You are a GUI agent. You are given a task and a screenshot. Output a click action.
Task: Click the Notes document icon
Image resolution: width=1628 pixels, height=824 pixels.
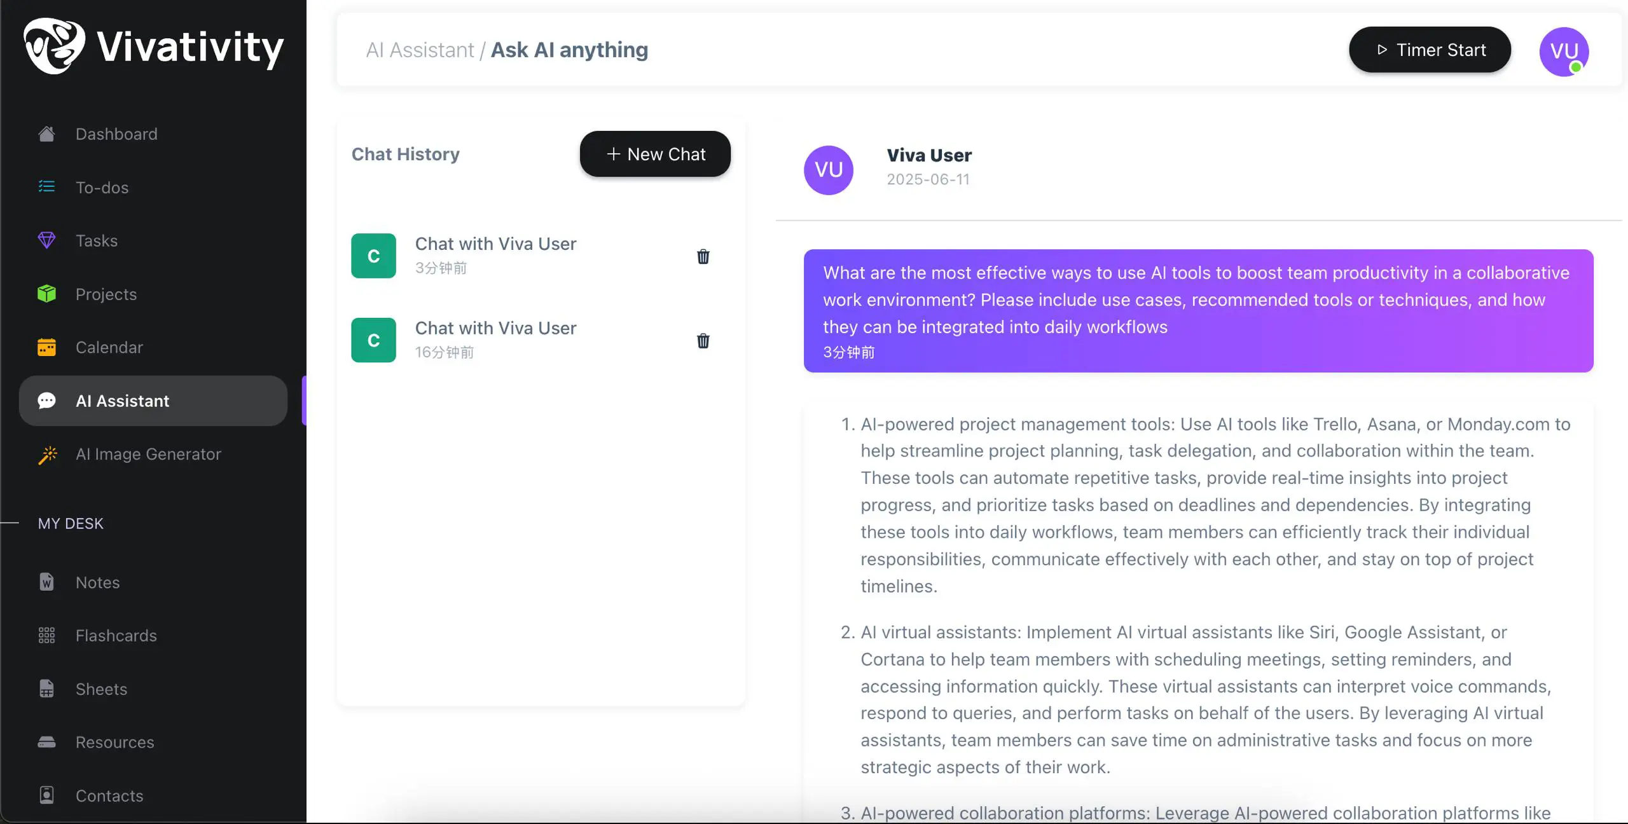[x=46, y=582]
